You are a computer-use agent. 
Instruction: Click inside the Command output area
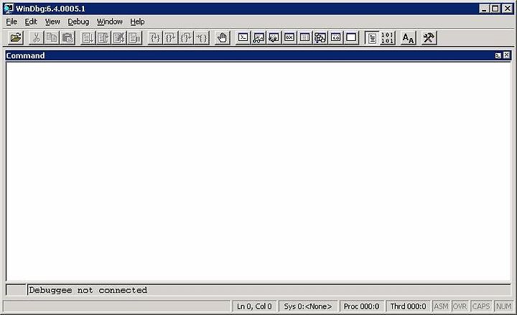click(258, 171)
